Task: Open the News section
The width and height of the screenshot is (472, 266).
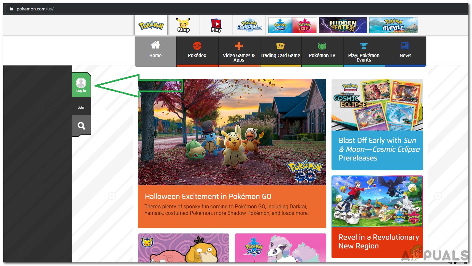Action: pos(405,50)
